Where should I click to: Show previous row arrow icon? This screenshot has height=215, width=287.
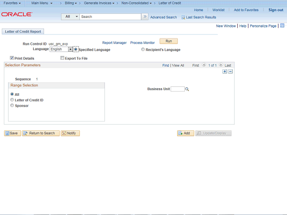click(x=204, y=64)
